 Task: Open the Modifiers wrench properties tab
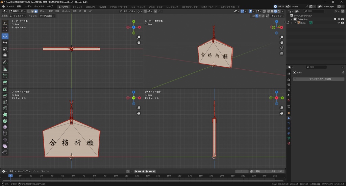[289, 118]
